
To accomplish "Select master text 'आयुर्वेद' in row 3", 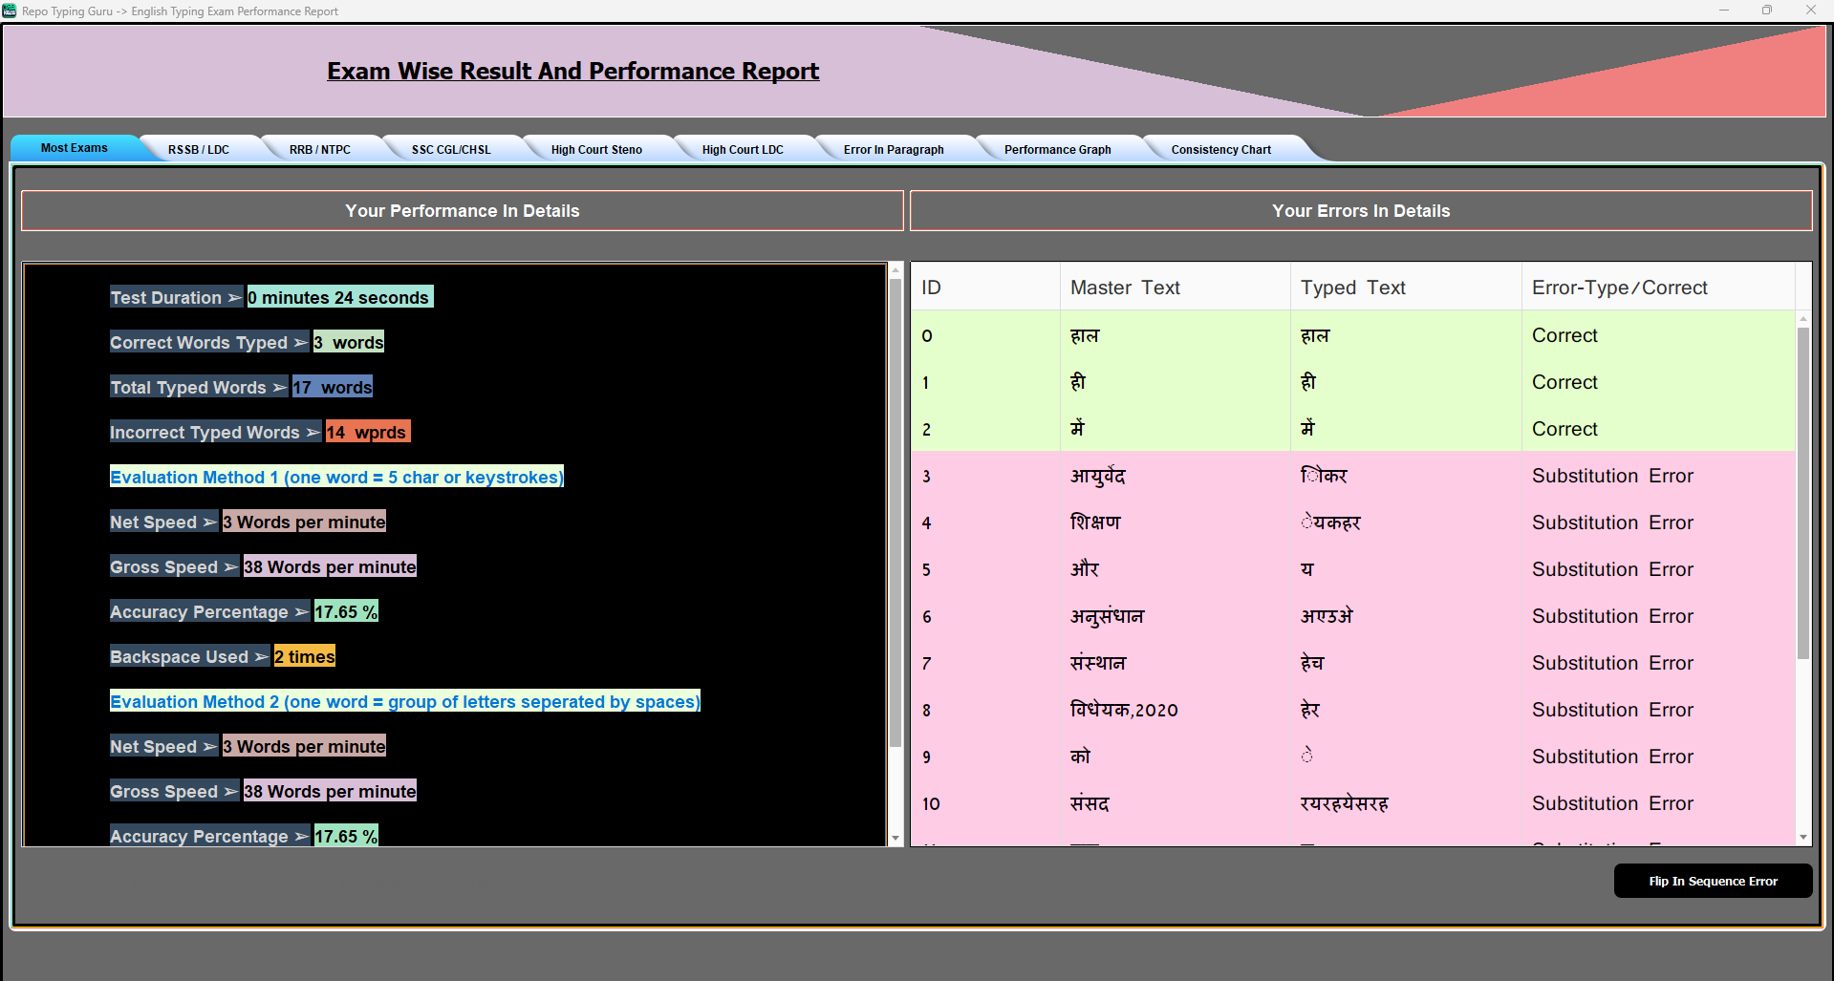I will pyautogui.click(x=1097, y=476).
